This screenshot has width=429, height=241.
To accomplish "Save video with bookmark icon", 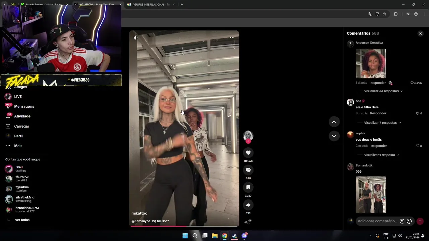I will (x=248, y=187).
